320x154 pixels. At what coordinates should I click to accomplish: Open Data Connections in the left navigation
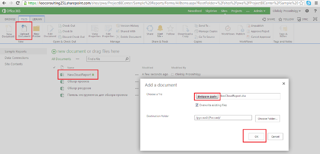[16, 58]
